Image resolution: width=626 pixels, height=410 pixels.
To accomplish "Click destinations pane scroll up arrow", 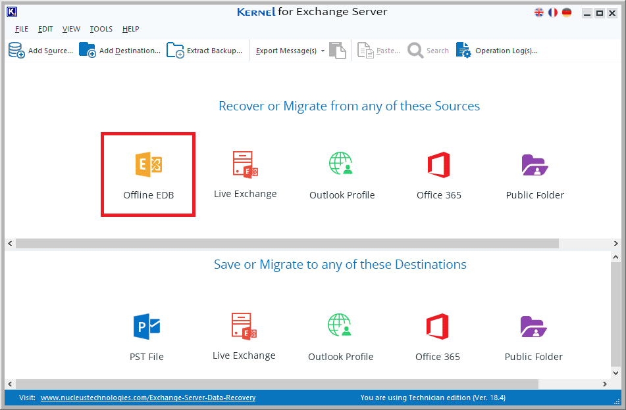I will 615,257.
